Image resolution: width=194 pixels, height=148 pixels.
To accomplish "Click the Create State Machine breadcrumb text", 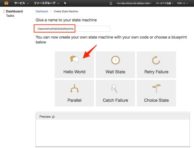I will [66, 12].
